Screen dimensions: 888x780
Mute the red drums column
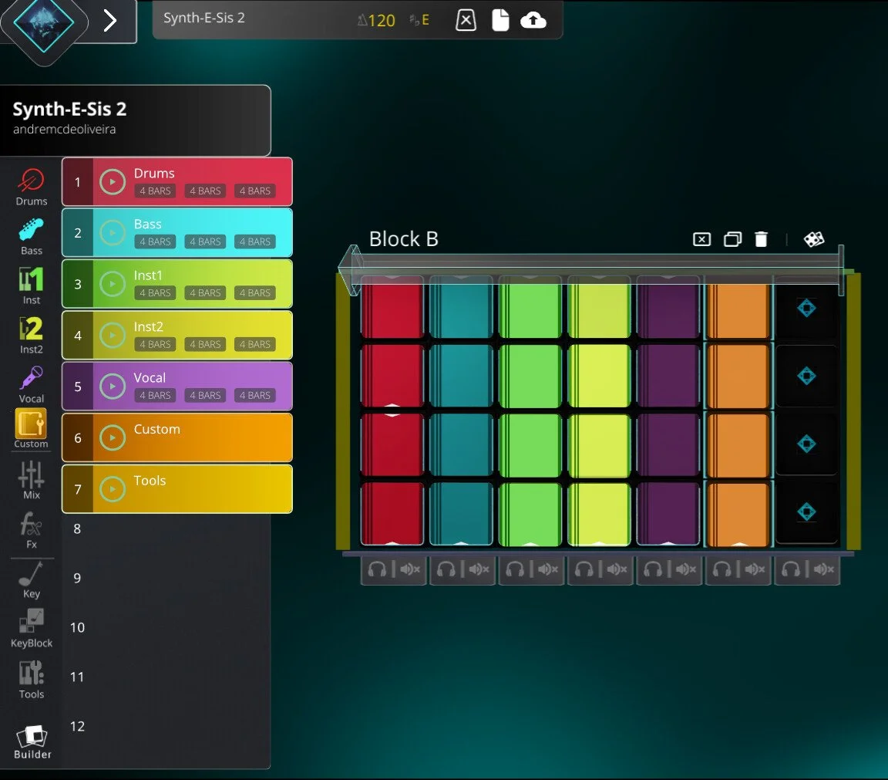(x=410, y=569)
